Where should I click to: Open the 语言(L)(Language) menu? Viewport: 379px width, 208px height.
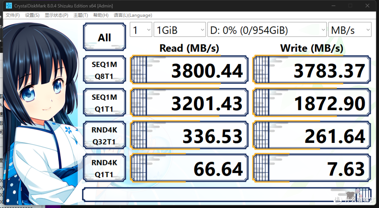click(133, 15)
